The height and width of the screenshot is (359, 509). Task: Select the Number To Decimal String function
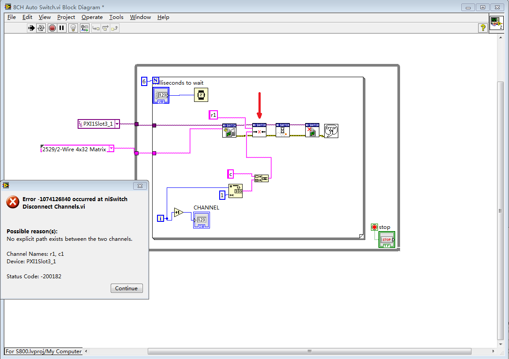tap(236, 191)
